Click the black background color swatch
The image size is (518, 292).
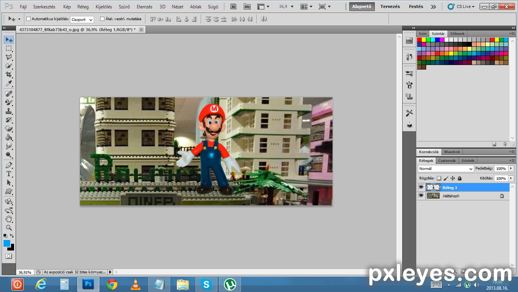point(12,248)
